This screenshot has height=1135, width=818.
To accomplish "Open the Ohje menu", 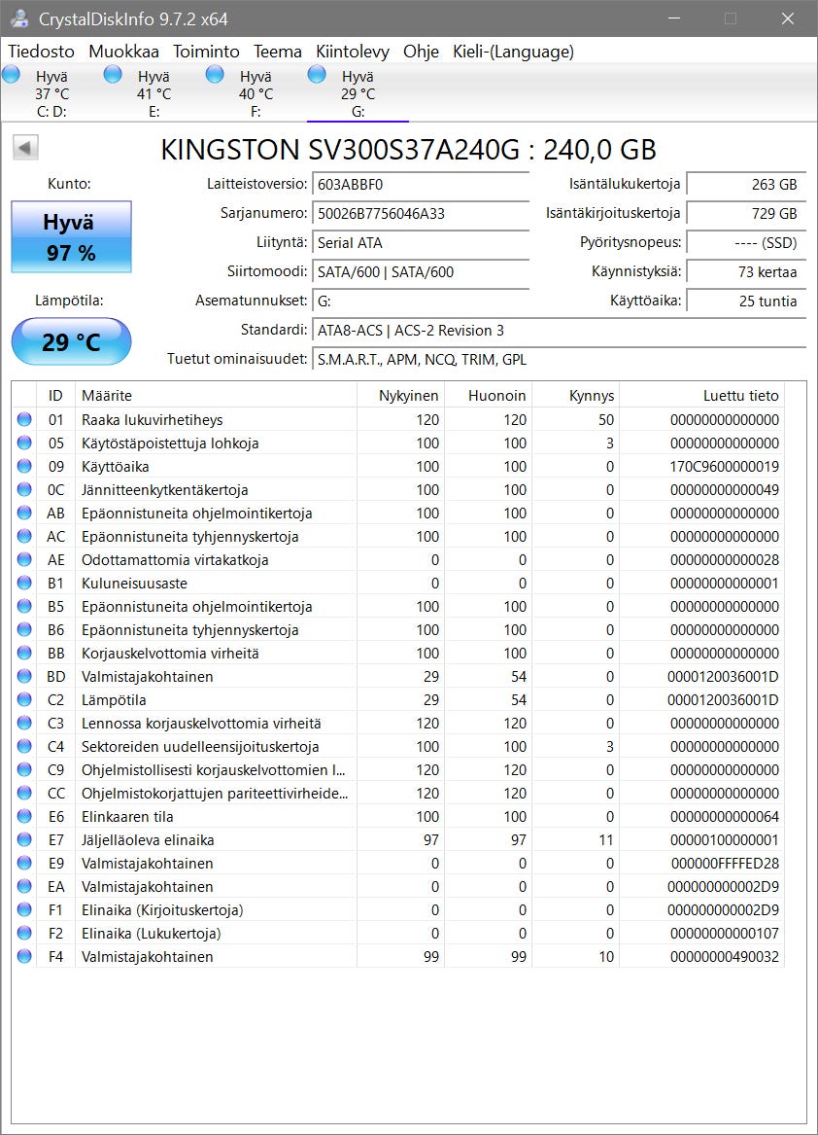I will point(421,52).
